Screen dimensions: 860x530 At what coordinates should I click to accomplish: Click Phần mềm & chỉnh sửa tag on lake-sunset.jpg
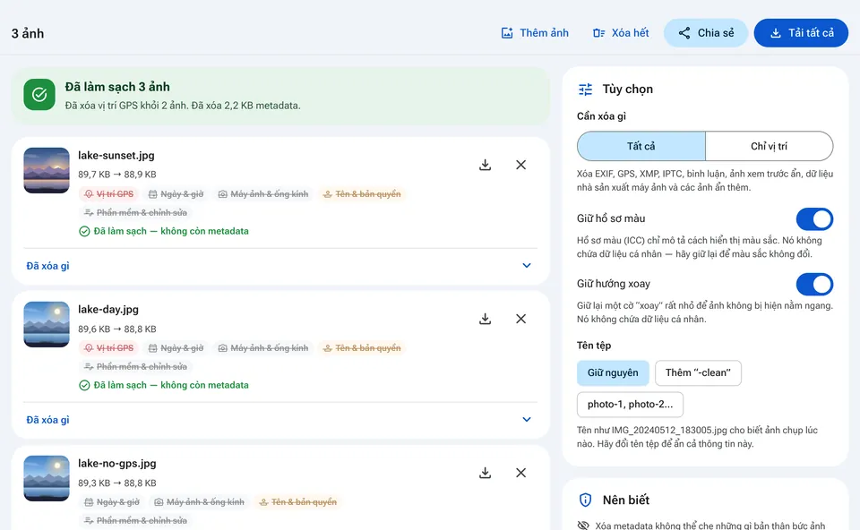coord(135,213)
